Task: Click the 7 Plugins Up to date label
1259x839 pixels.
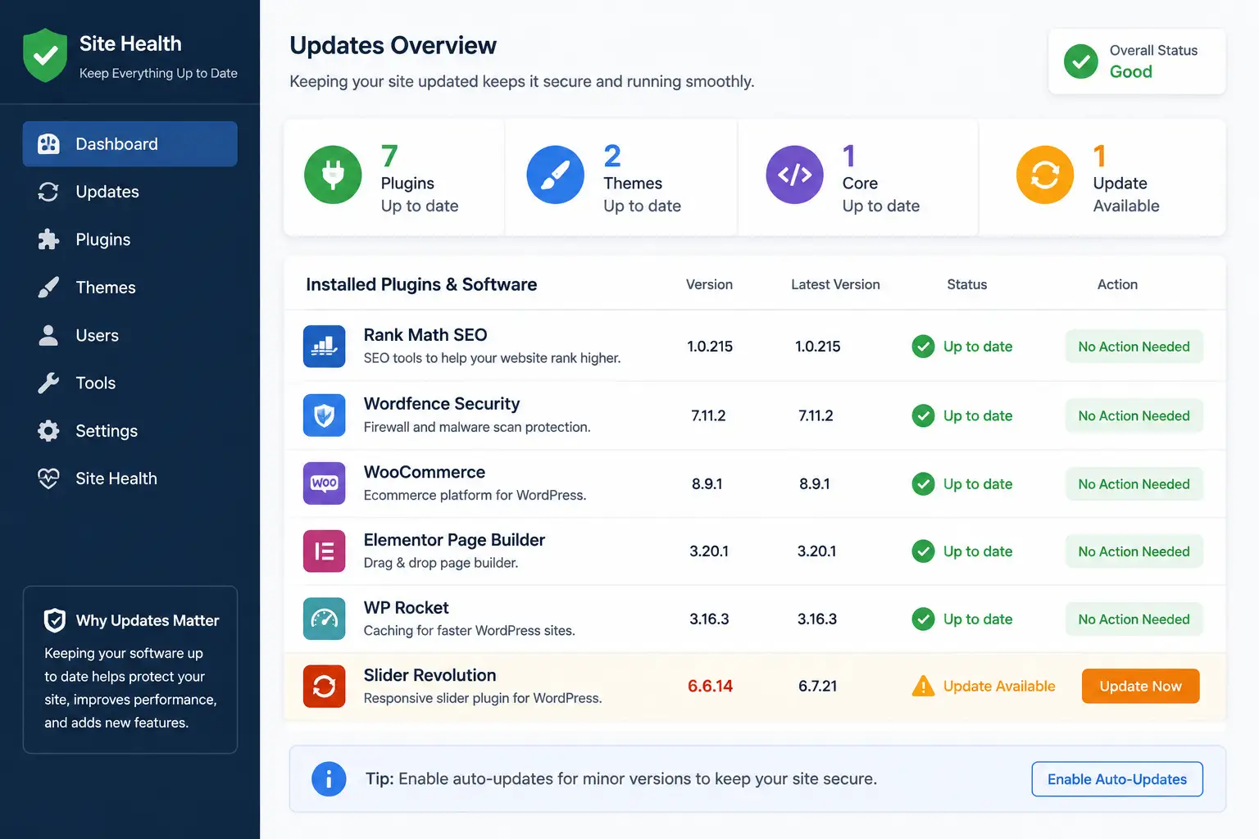Action: tap(419, 179)
